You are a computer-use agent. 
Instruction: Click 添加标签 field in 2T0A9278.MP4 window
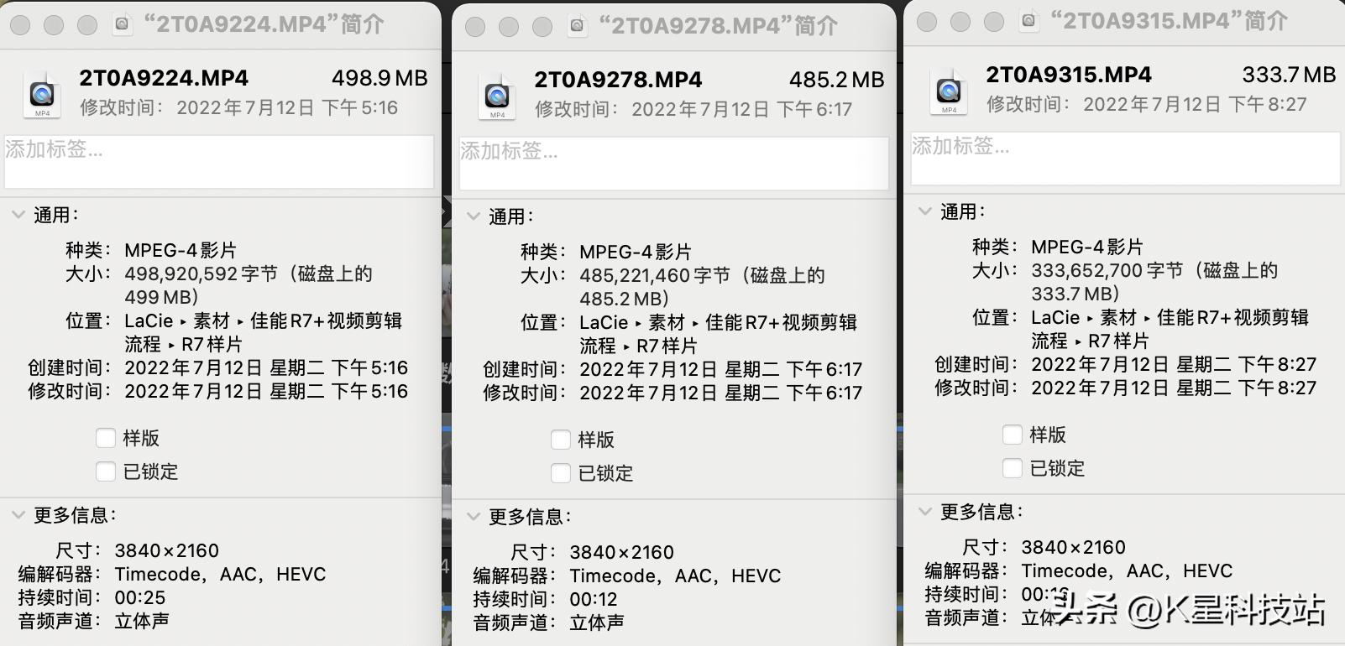(x=674, y=164)
